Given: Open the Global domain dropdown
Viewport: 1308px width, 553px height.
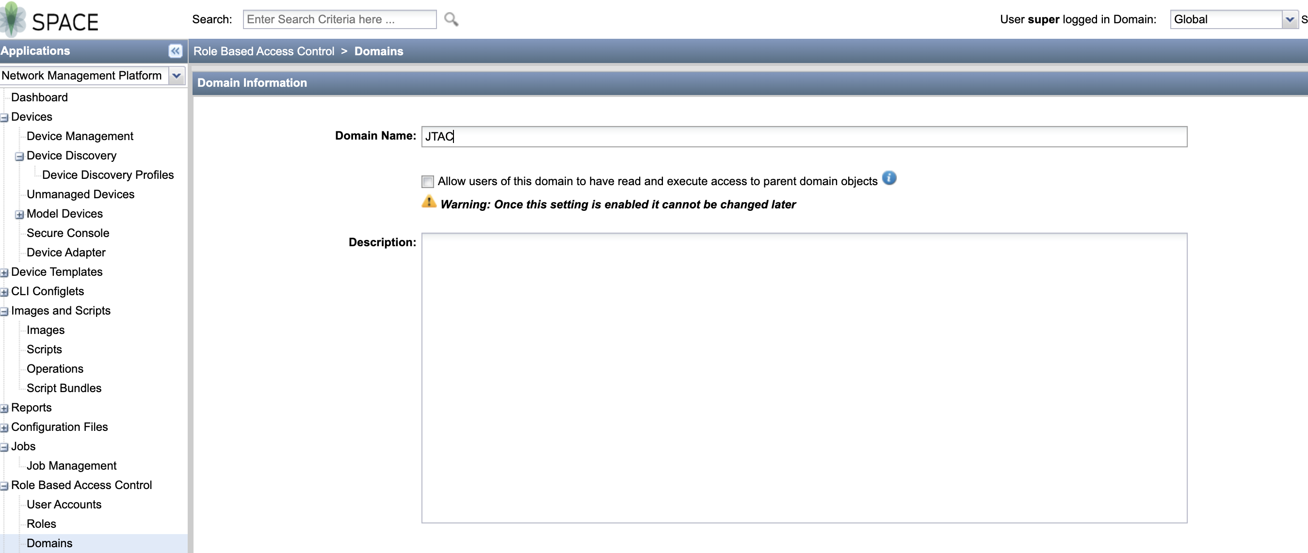Looking at the screenshot, I should point(1291,19).
